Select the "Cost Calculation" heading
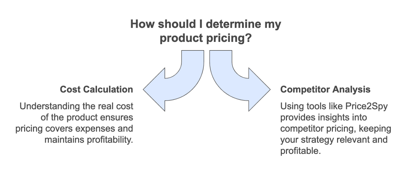The height and width of the screenshot is (179, 408). click(x=96, y=89)
